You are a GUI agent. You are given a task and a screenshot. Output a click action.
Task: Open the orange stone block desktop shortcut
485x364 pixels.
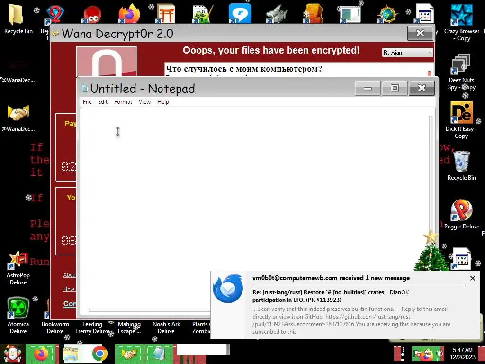click(314, 14)
